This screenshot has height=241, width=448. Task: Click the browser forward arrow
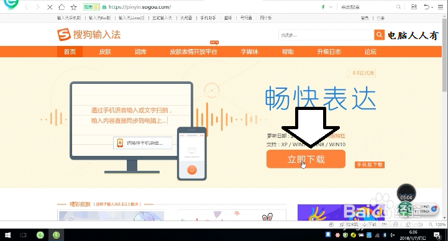tap(38, 7)
